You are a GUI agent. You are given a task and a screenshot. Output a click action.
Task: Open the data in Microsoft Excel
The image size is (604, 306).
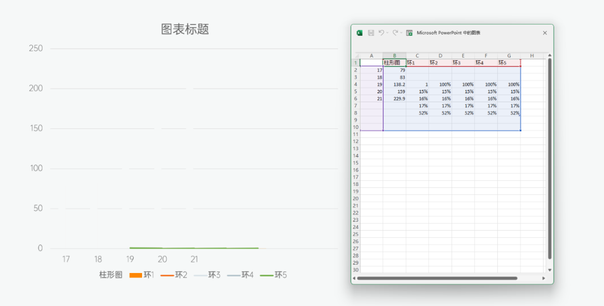tap(409, 33)
